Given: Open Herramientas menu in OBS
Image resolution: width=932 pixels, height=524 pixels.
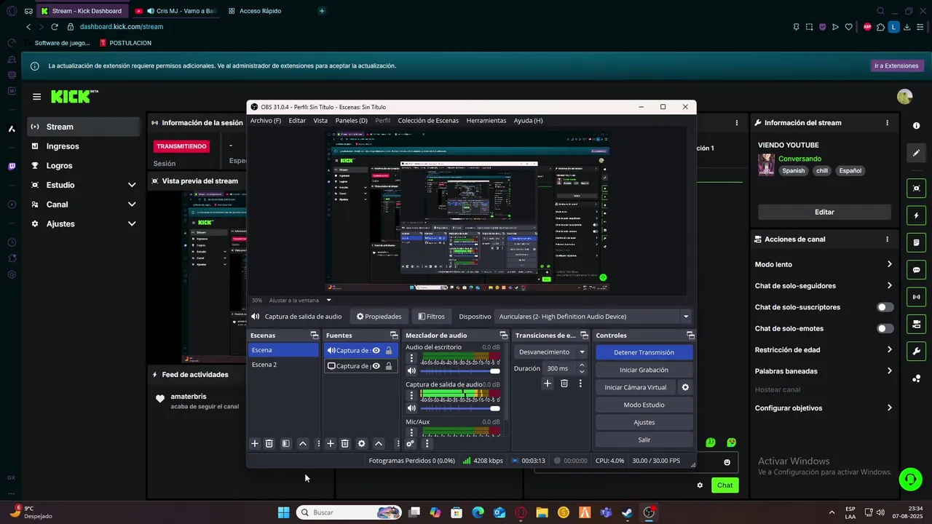Looking at the screenshot, I should (486, 120).
